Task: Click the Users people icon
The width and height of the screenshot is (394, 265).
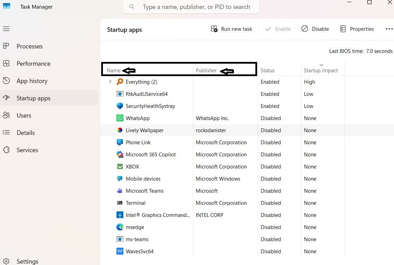Action: [6, 115]
